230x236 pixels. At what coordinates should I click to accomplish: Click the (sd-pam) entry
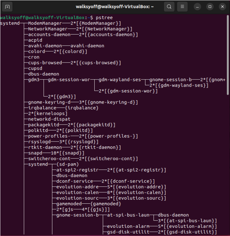pyautogui.click(x=68, y=164)
